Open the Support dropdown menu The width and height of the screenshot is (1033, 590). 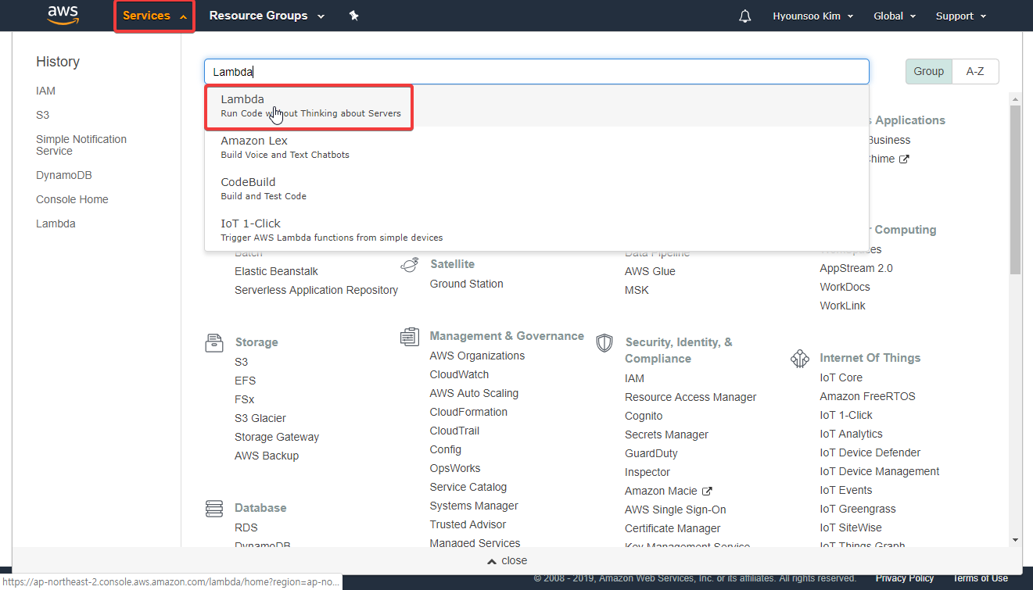click(960, 16)
